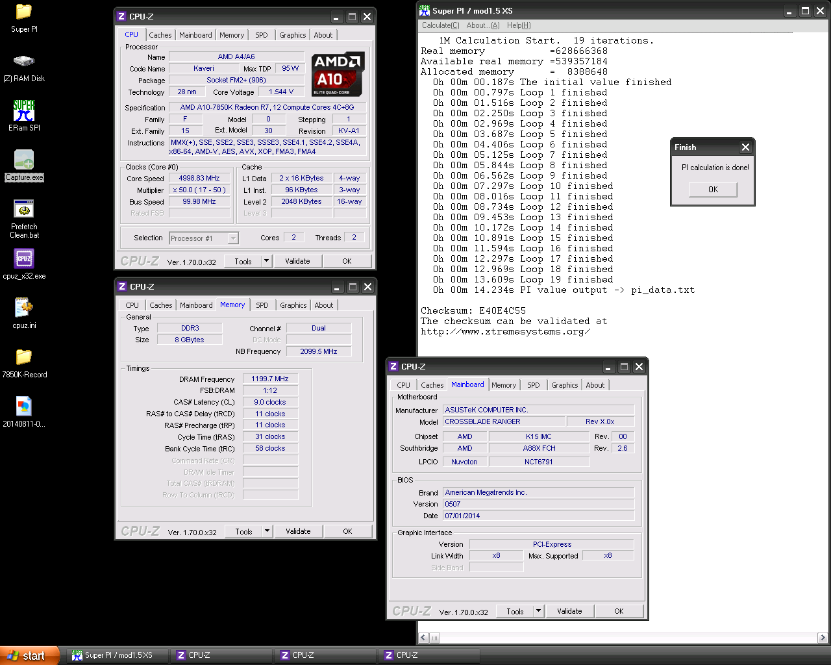Click Super PI horizontal scrollbar left arrow

point(424,638)
